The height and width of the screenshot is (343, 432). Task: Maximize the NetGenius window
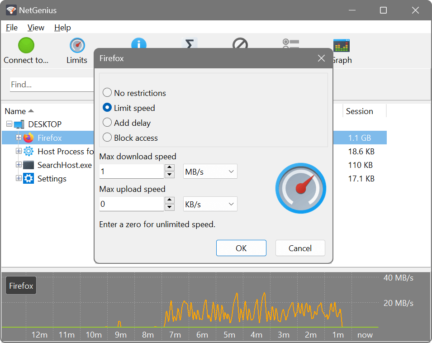(x=383, y=10)
